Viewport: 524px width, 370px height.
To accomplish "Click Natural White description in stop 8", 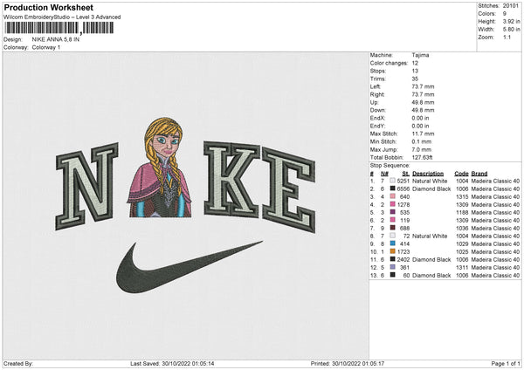I will coord(430,236).
